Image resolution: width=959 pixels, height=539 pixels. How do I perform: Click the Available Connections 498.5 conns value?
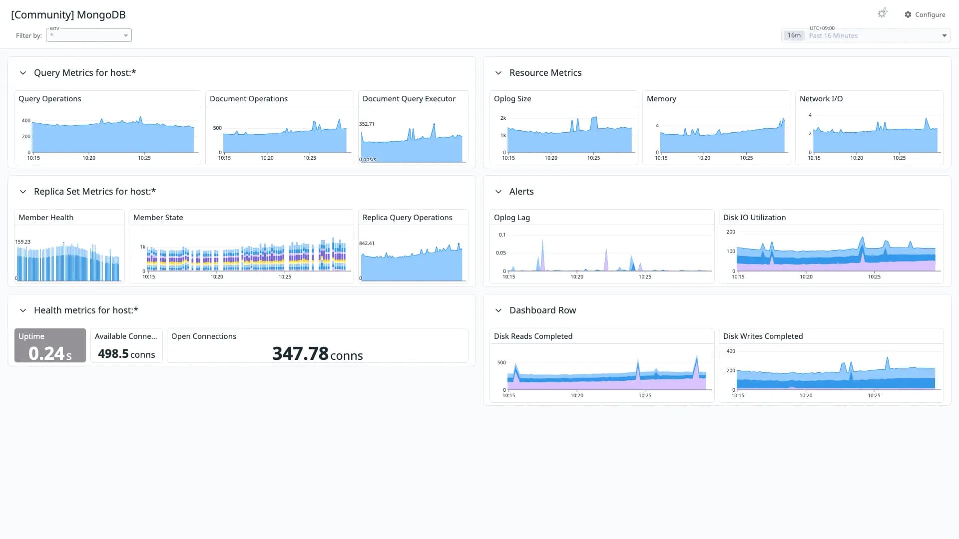(x=126, y=354)
